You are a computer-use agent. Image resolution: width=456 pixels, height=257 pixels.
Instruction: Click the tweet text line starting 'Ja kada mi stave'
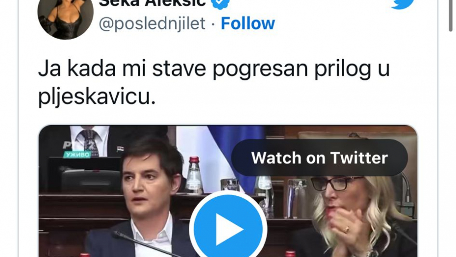click(214, 69)
